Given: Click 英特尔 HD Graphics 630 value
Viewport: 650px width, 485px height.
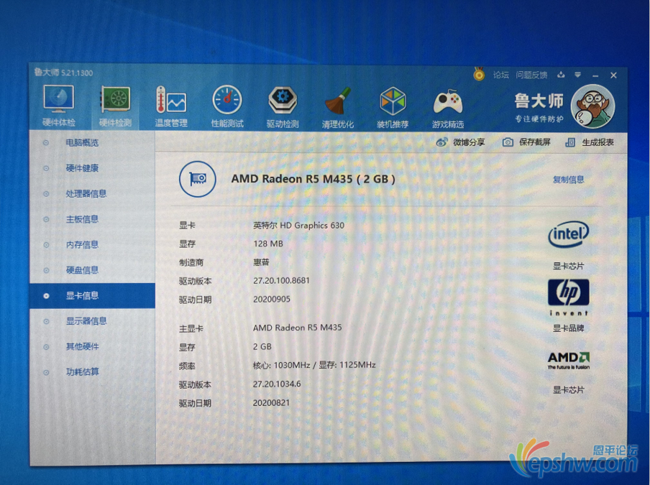Looking at the screenshot, I should (x=298, y=226).
